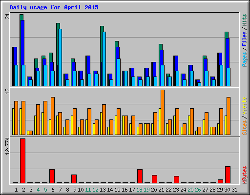The width and height of the screenshot is (250, 195).
Task: Select day label "10" on the x-axis
Action: pyautogui.click(x=81, y=190)
